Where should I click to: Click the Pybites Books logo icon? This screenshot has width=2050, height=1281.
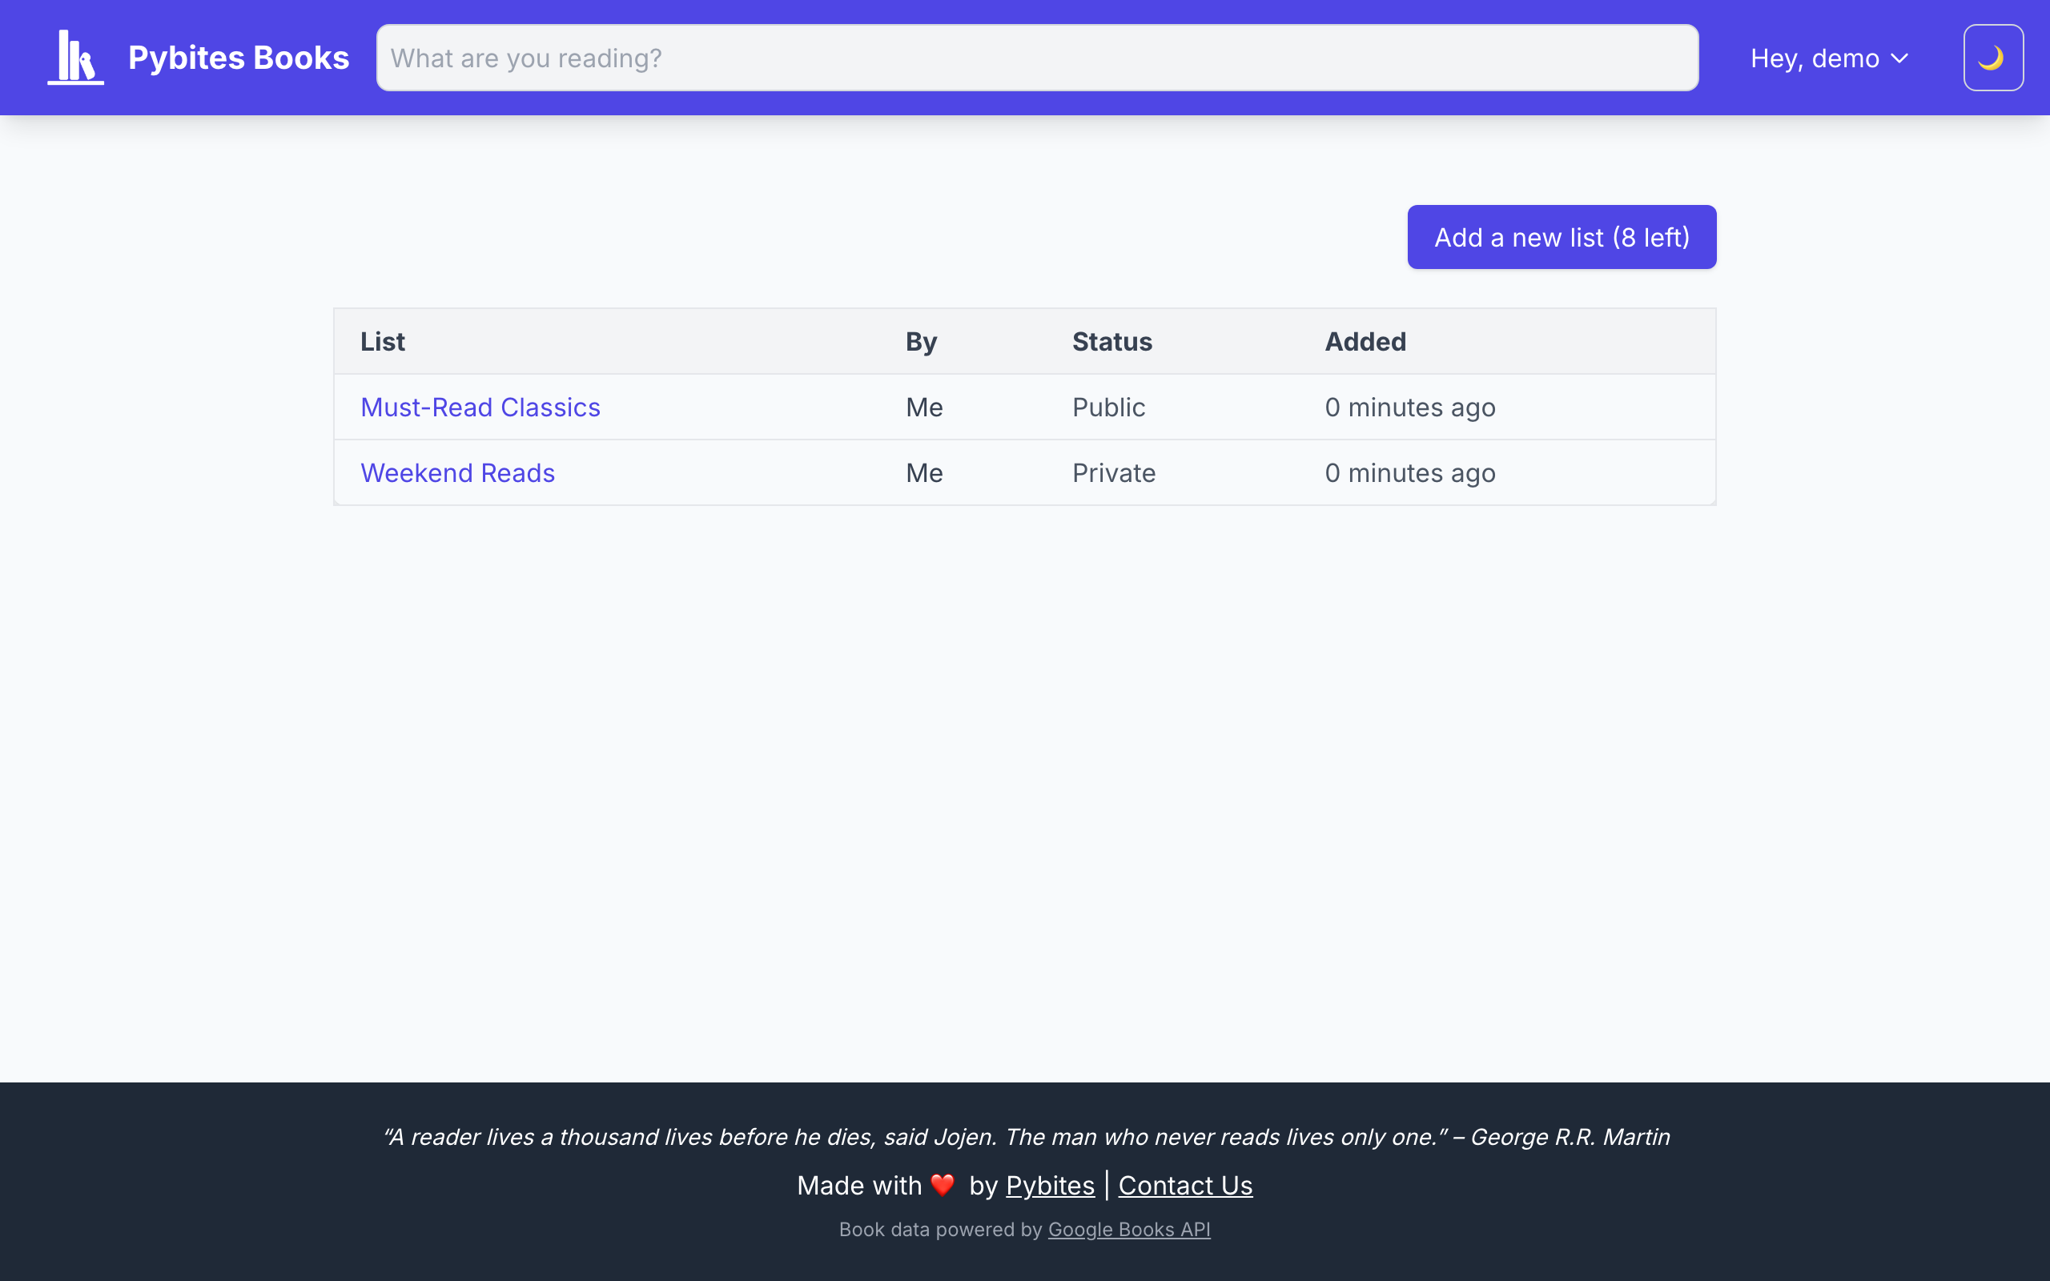click(x=75, y=58)
